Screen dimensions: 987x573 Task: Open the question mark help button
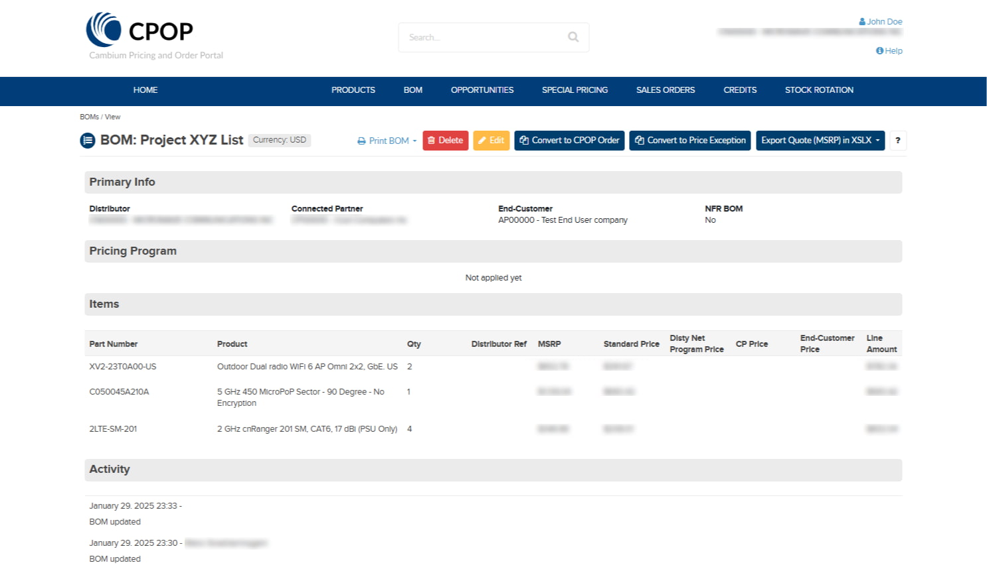(x=898, y=141)
